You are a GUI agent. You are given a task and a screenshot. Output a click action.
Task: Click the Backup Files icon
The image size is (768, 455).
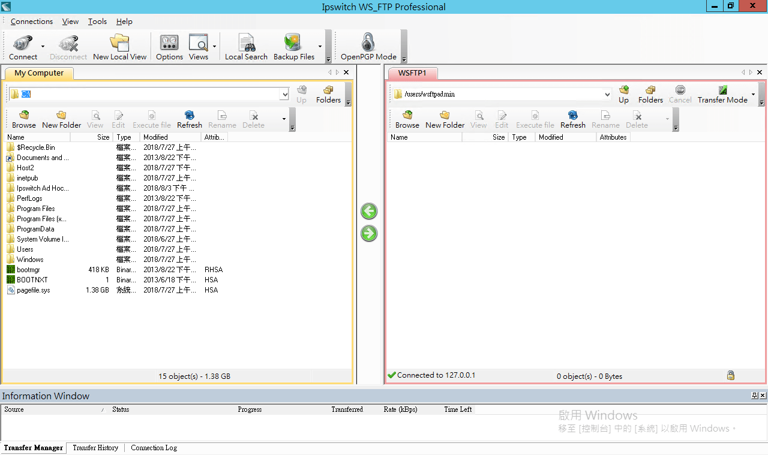pyautogui.click(x=293, y=46)
